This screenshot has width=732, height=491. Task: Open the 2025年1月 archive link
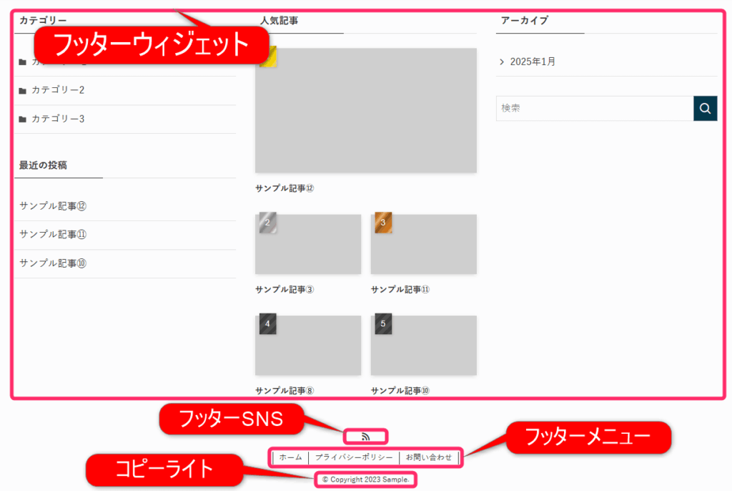(x=533, y=62)
